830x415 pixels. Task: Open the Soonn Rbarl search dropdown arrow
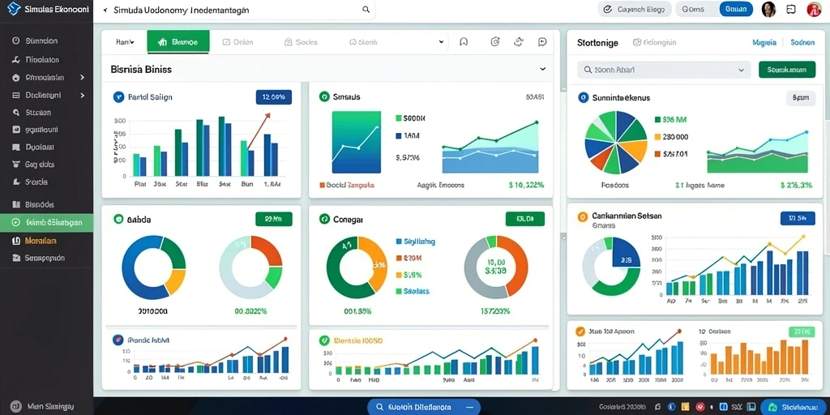741,70
